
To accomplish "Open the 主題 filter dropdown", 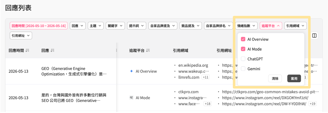I will pos(96,26).
